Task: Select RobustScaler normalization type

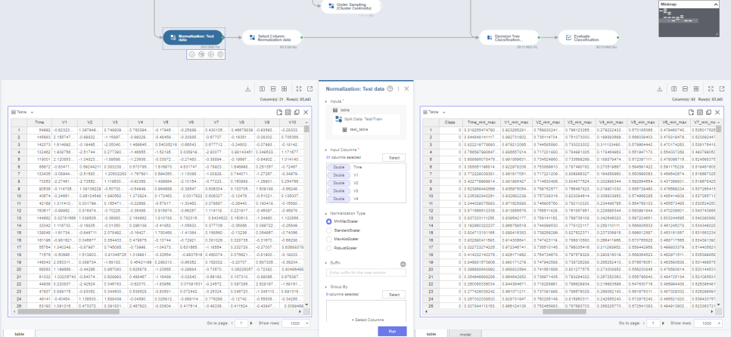Action: (329, 248)
